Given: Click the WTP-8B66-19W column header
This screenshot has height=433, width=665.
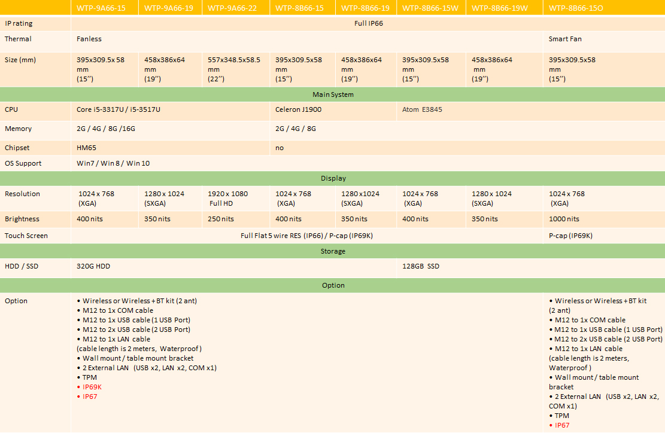Looking at the screenshot, I should (499, 8).
